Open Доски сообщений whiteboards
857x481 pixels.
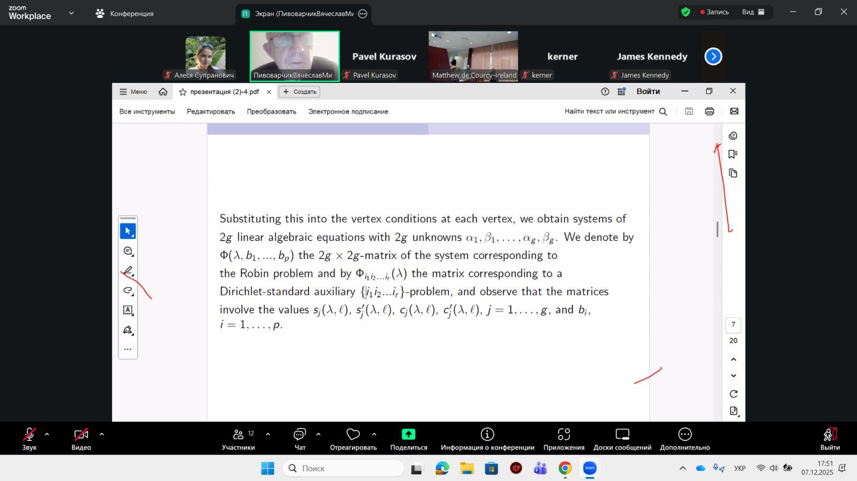pos(622,439)
